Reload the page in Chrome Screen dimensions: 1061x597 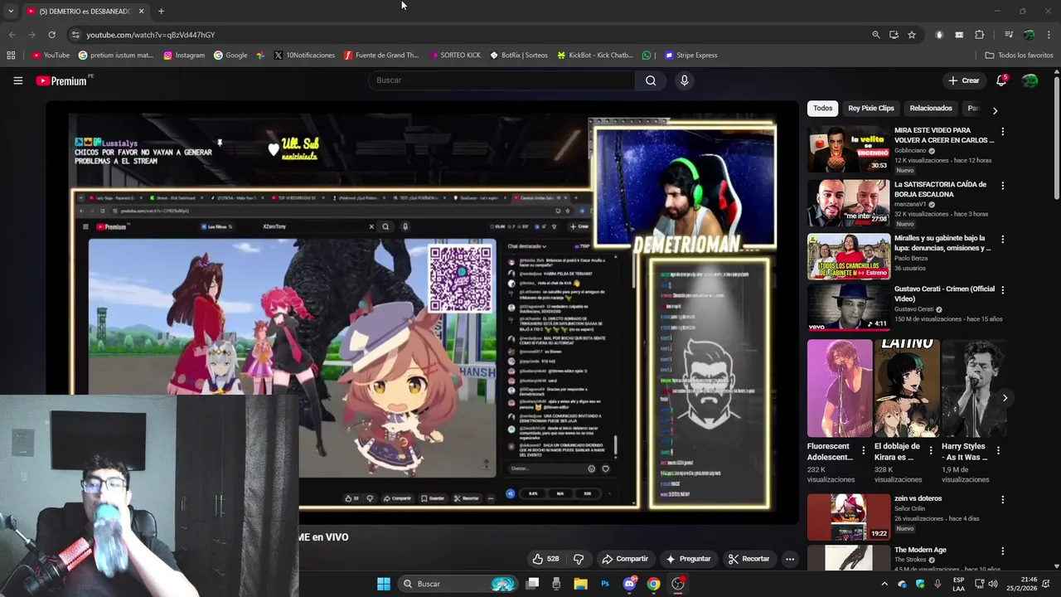[x=51, y=35]
